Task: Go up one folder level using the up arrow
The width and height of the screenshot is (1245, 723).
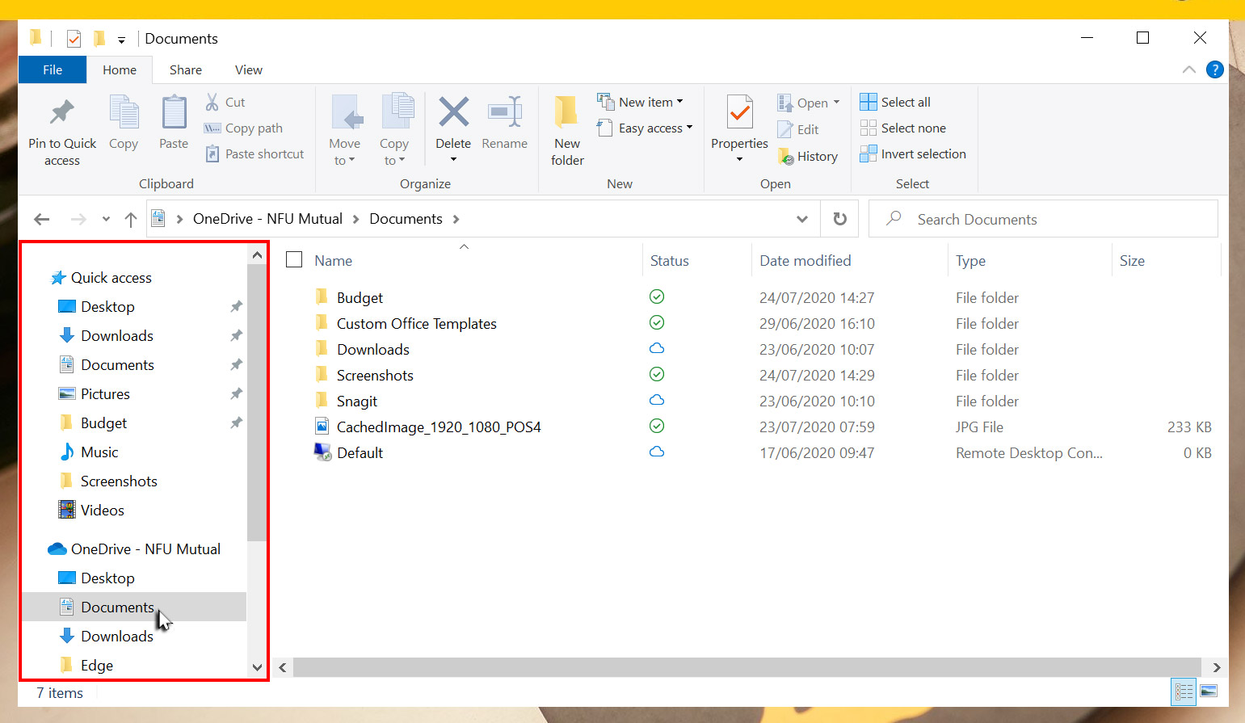Action: tap(131, 219)
